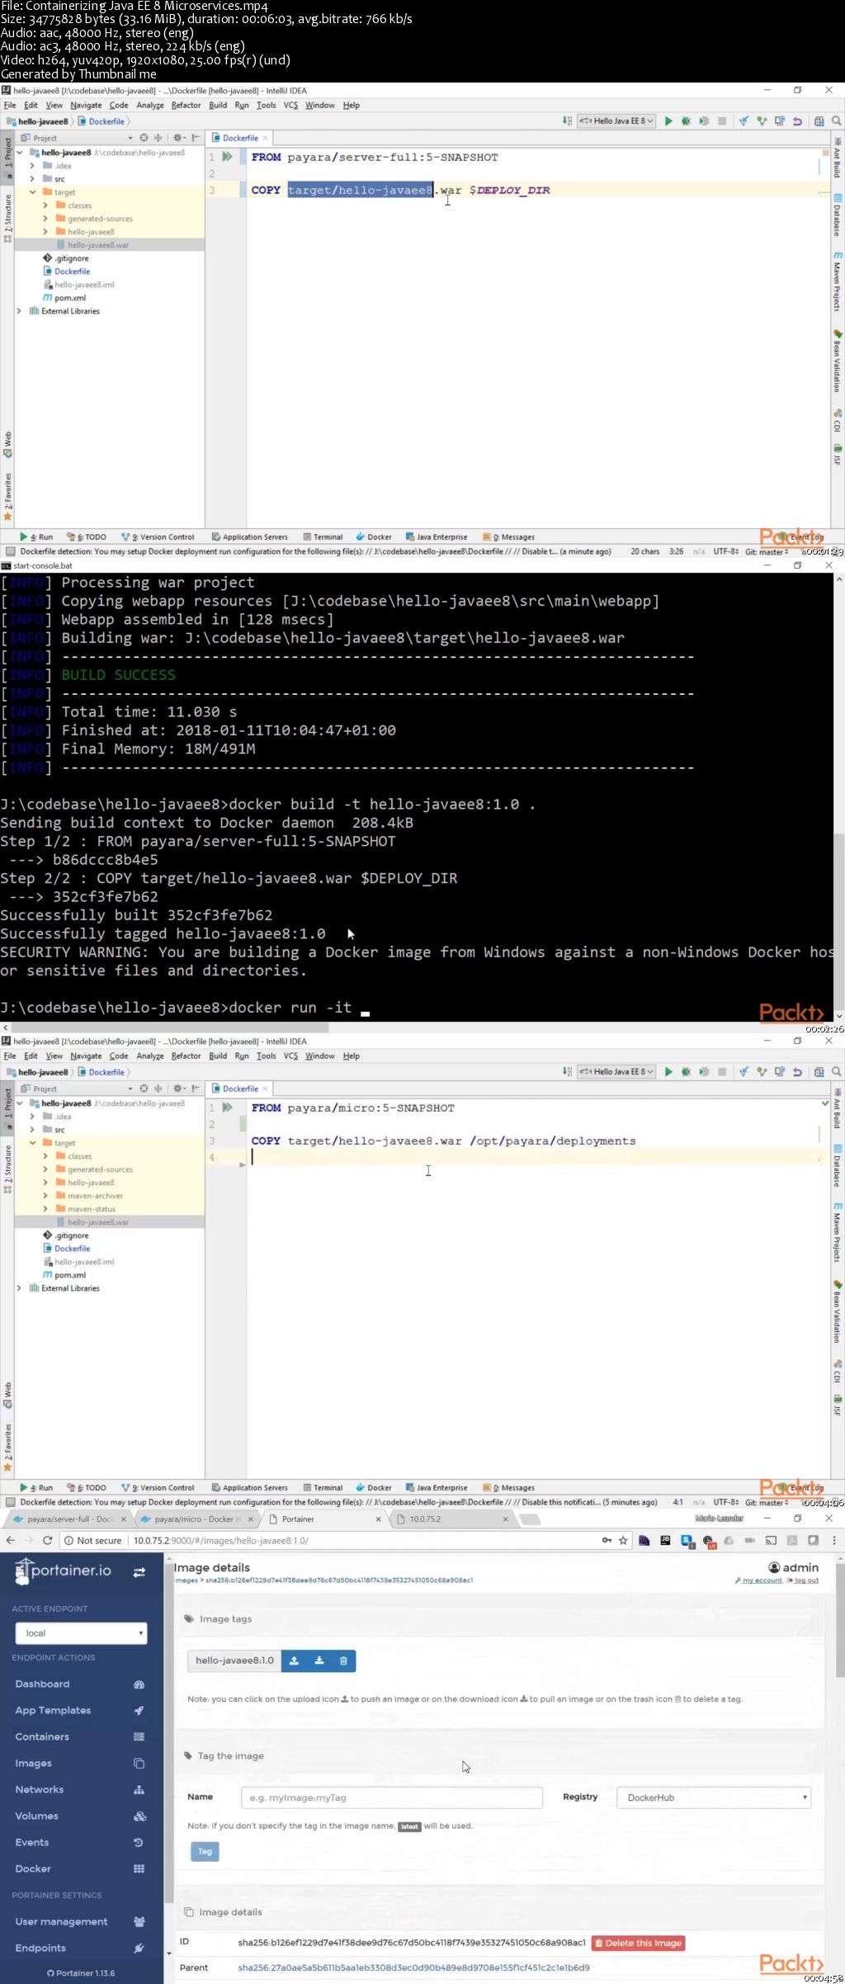
Task: Click the search magnifier in top IntelliJ toolbar
Action: (836, 121)
